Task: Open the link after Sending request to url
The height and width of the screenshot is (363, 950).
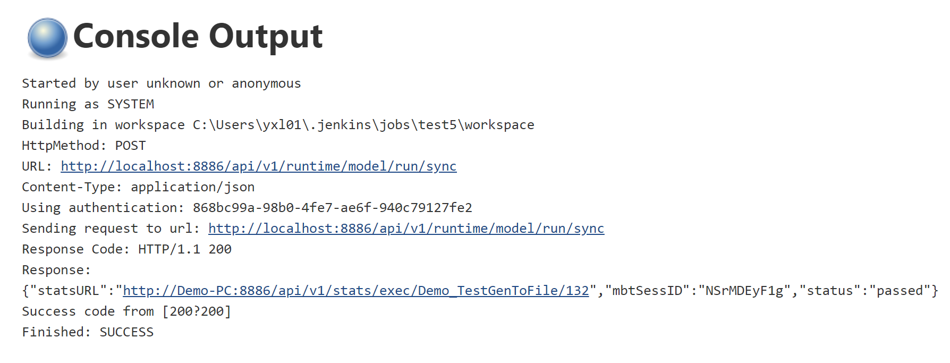Action: [x=406, y=229]
